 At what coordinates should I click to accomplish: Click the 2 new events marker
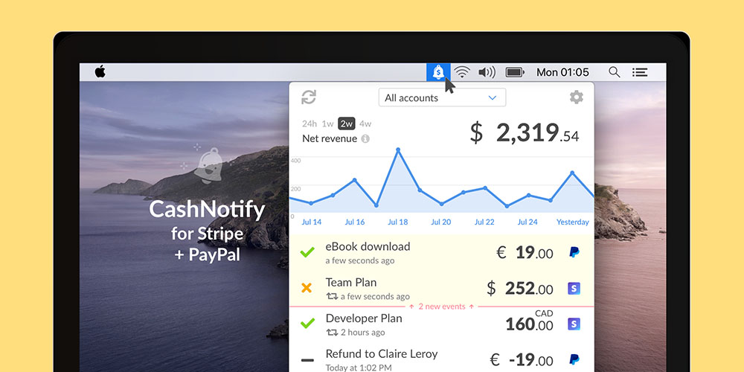coord(441,307)
